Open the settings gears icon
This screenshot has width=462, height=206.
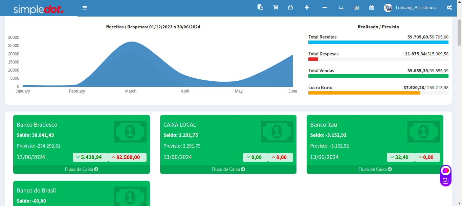(x=449, y=7)
